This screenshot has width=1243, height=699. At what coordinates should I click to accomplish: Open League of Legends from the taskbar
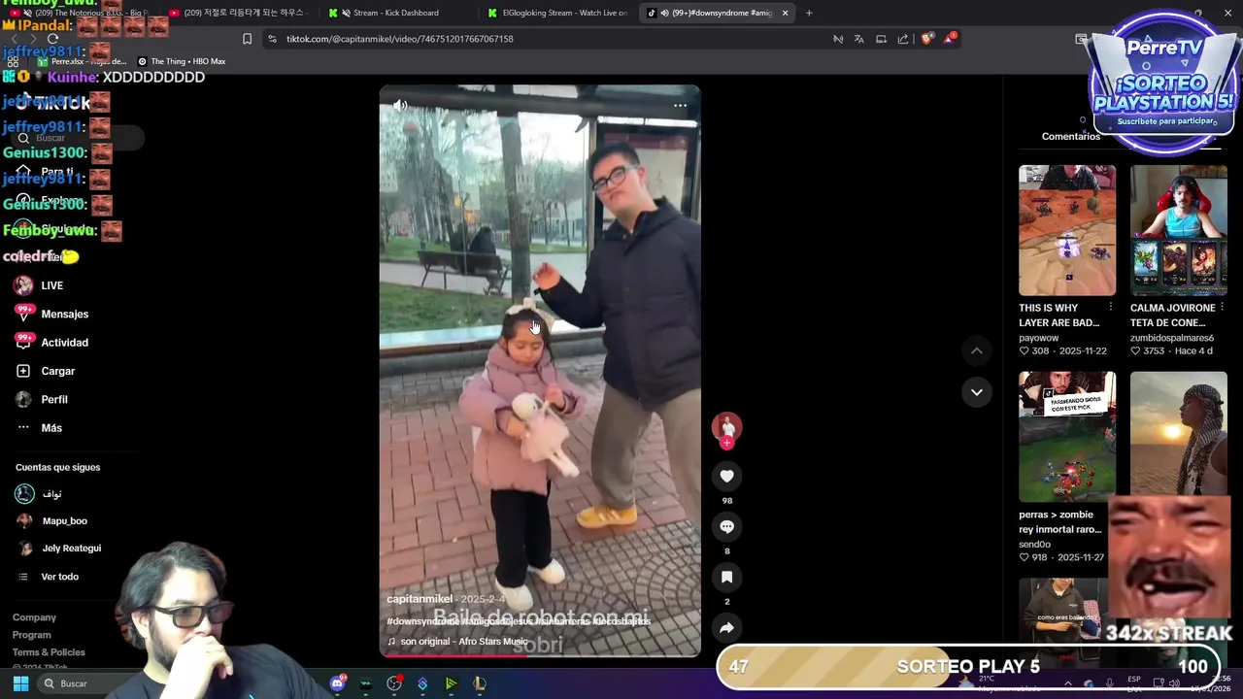click(479, 683)
